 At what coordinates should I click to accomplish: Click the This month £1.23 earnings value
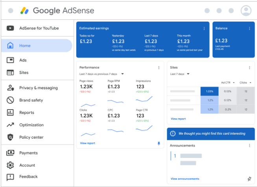point(183,41)
